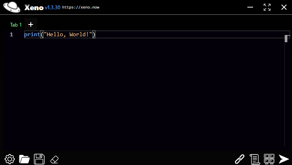Close the Xeno window
The width and height of the screenshot is (292, 165).
pyautogui.click(x=284, y=7)
